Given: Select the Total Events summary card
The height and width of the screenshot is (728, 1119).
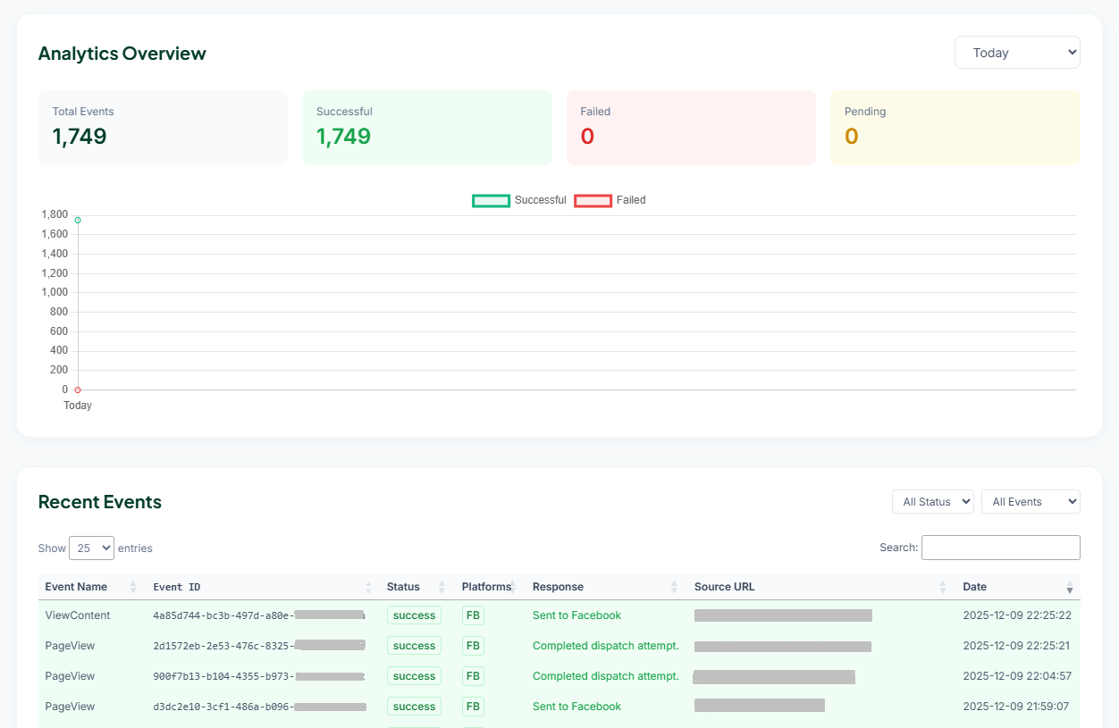Looking at the screenshot, I should point(163,127).
